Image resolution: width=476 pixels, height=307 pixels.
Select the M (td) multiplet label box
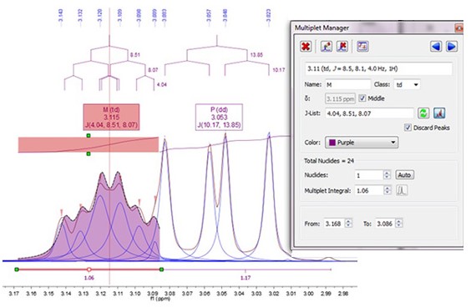(x=111, y=117)
